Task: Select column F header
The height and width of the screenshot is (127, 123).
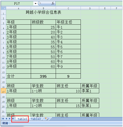Action: (116, 8)
